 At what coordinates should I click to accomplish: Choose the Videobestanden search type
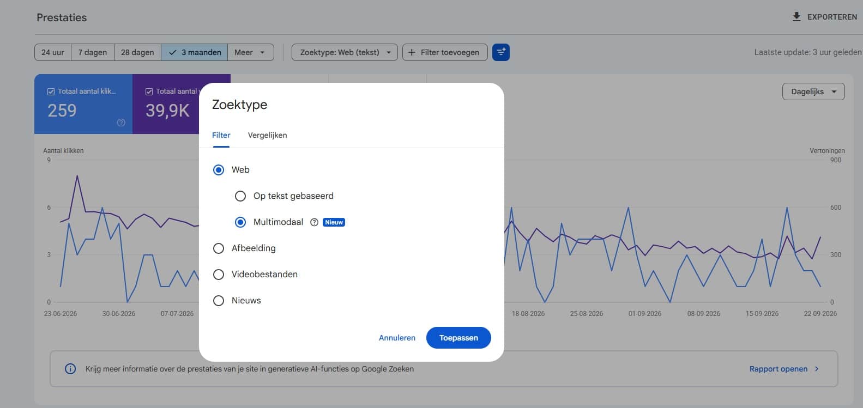coord(219,275)
